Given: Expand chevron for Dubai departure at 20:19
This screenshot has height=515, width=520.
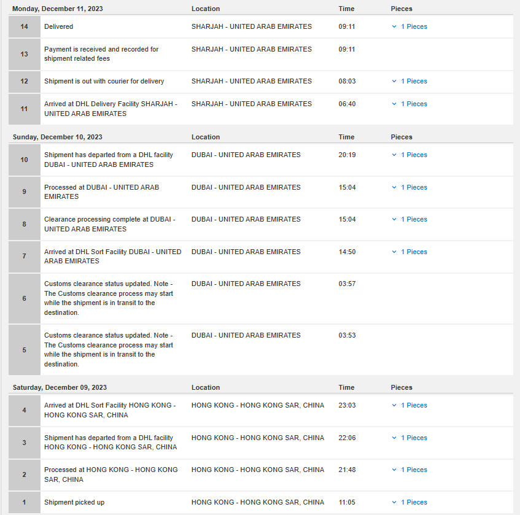Looking at the screenshot, I should pyautogui.click(x=394, y=155).
